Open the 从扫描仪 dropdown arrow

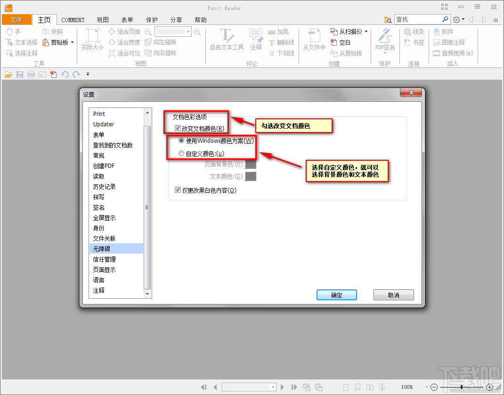(366, 32)
